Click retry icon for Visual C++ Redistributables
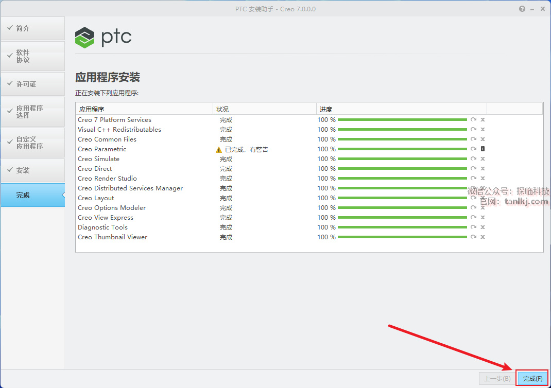This screenshot has height=388, width=551. tap(473, 130)
